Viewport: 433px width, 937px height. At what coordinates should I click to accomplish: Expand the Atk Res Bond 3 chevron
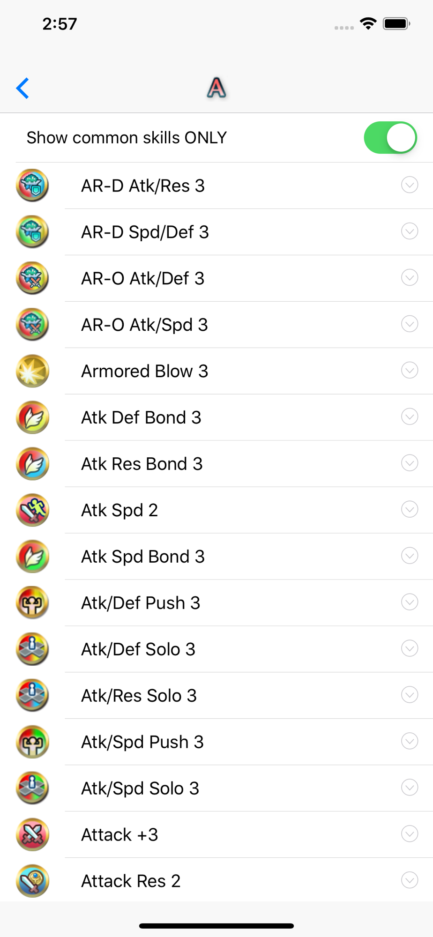410,463
